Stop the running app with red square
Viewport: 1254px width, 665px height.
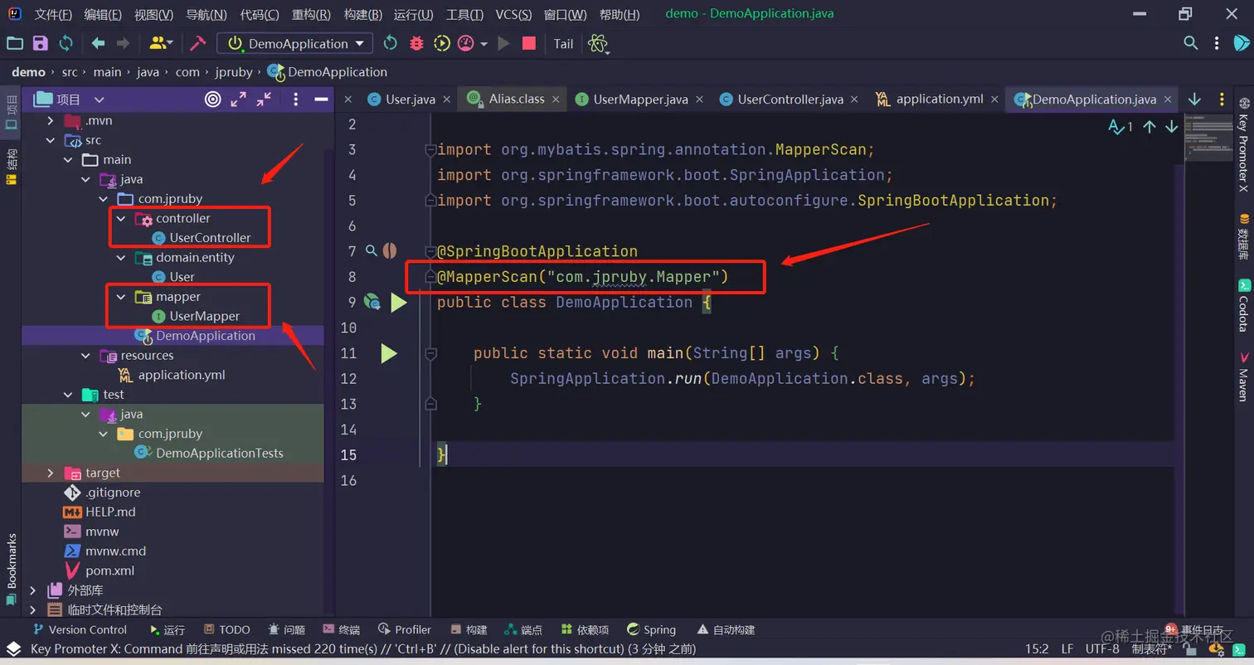click(528, 43)
